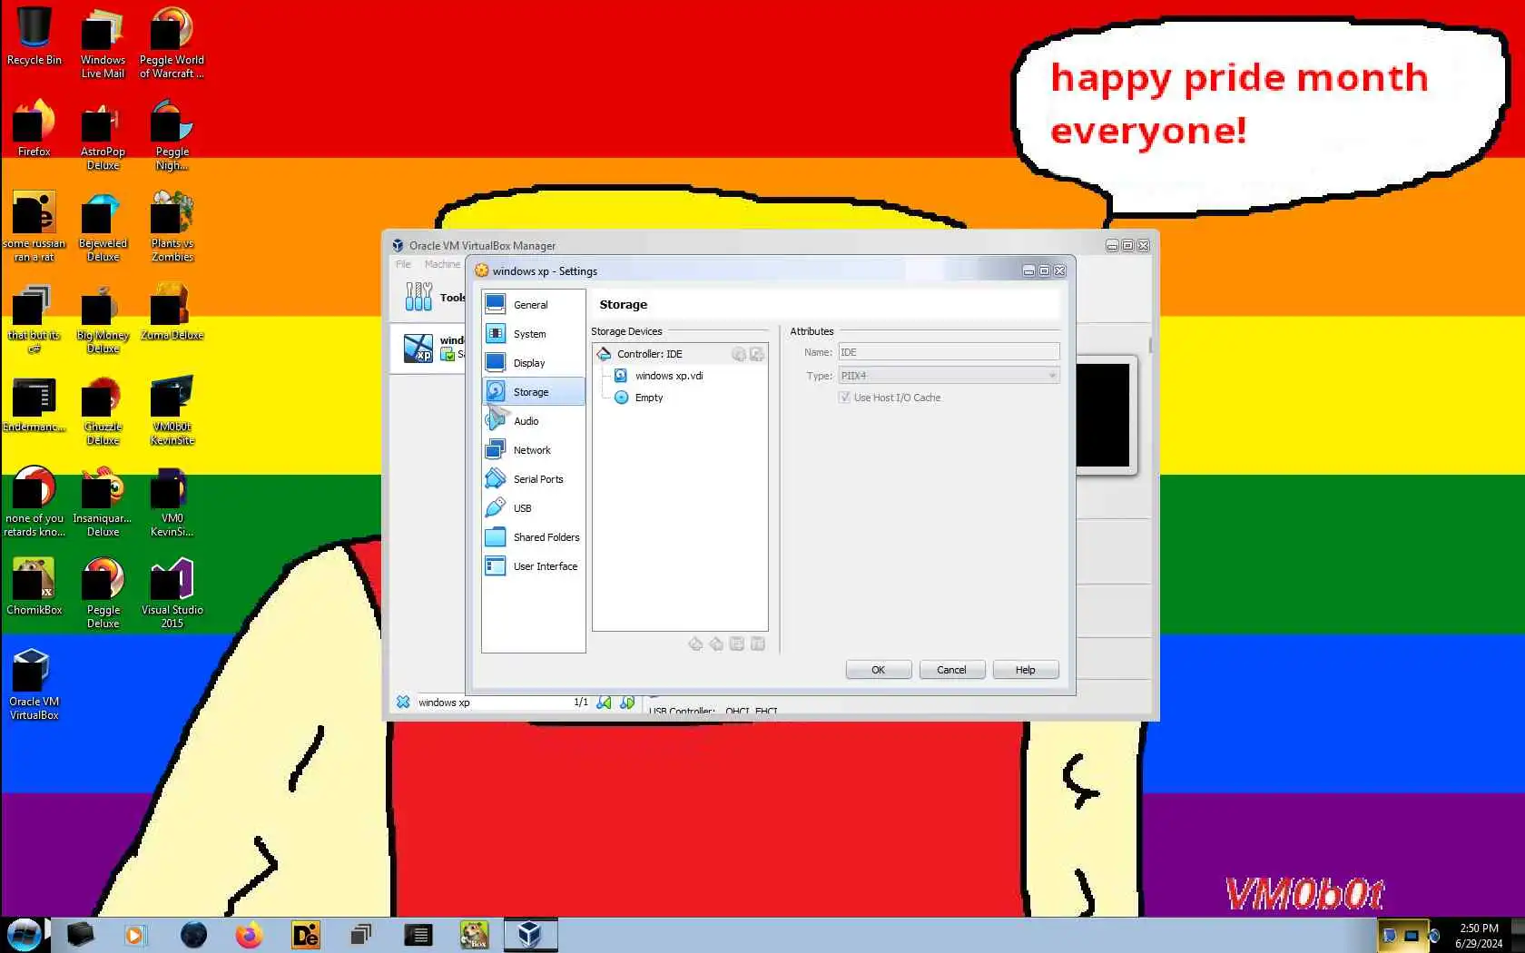Launch Bejeweled Deluxe desktop shortcut
1525x953 pixels.
(103, 227)
